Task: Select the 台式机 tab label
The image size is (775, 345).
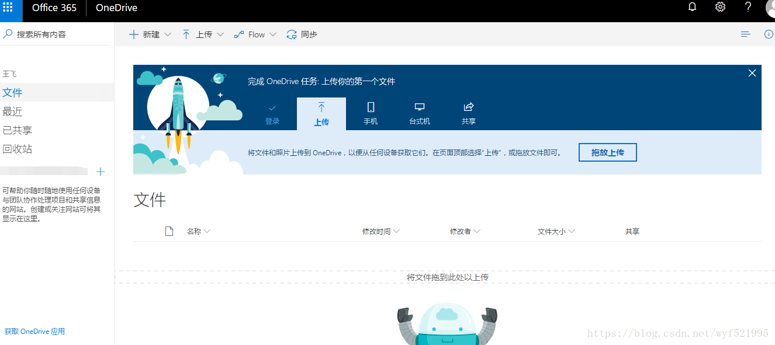Action: (x=420, y=121)
